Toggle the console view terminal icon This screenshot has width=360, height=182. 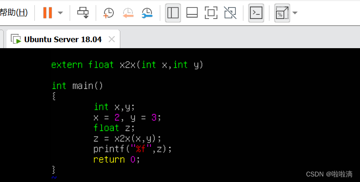256,13
